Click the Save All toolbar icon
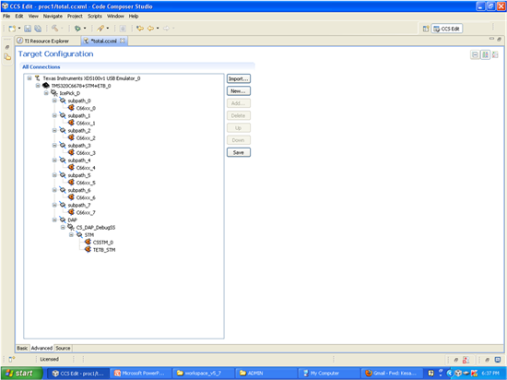The image size is (507, 380). [x=38, y=29]
